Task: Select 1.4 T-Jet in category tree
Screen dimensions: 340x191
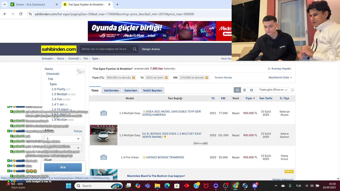Action: click(58, 104)
